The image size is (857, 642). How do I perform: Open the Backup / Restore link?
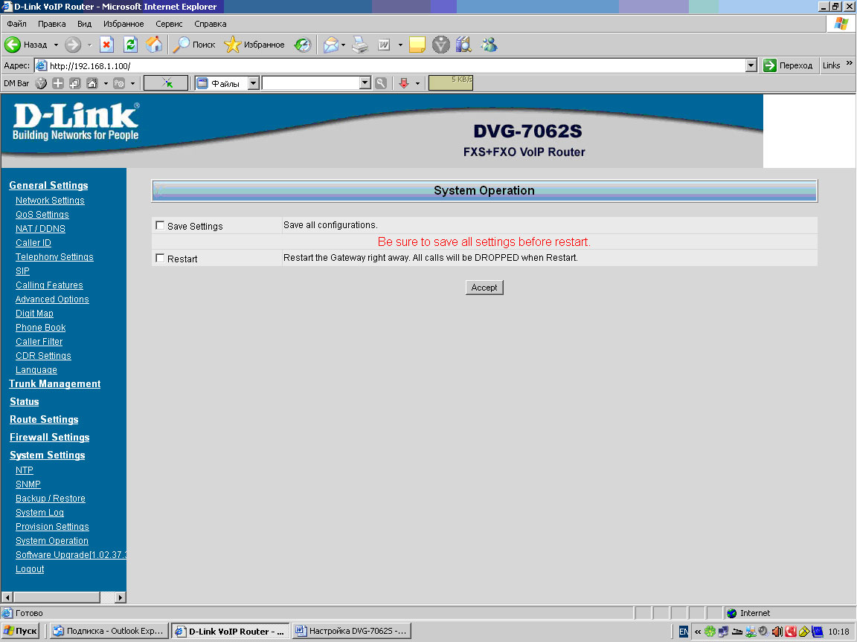point(50,499)
